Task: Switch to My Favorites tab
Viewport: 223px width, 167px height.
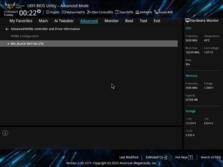Action: point(21,21)
